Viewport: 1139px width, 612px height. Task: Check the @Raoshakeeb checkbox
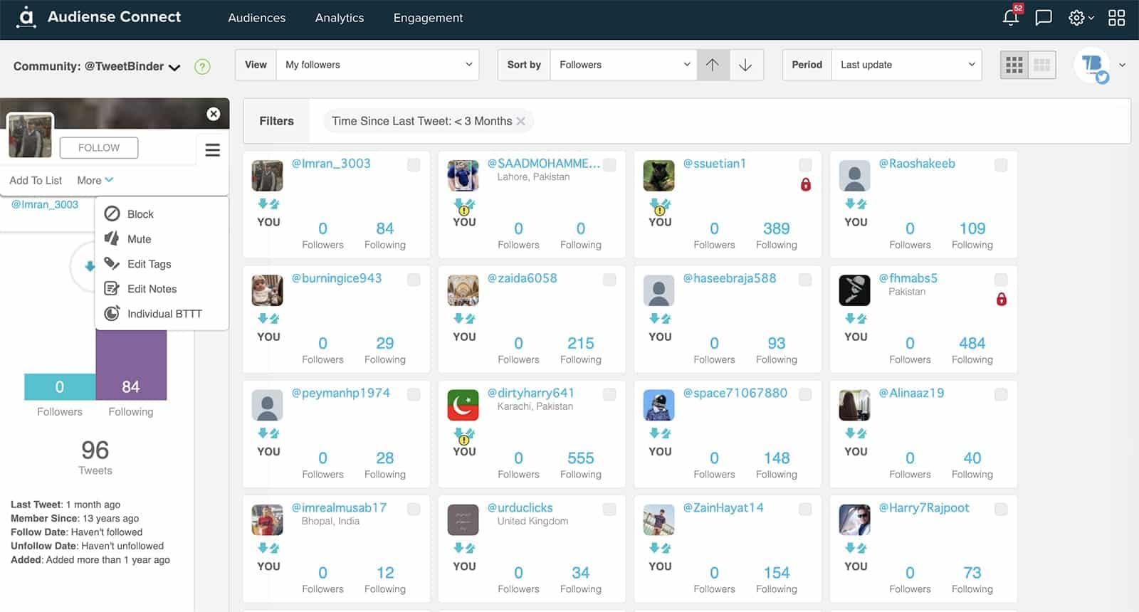pyautogui.click(x=1001, y=165)
